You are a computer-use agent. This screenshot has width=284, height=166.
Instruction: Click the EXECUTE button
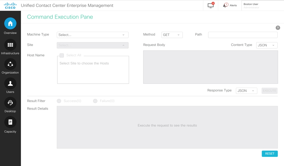point(269,91)
